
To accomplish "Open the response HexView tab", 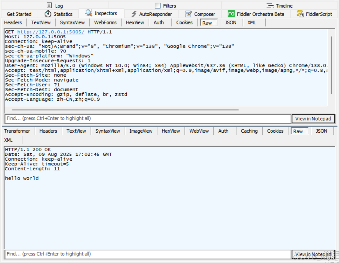I will [171, 131].
